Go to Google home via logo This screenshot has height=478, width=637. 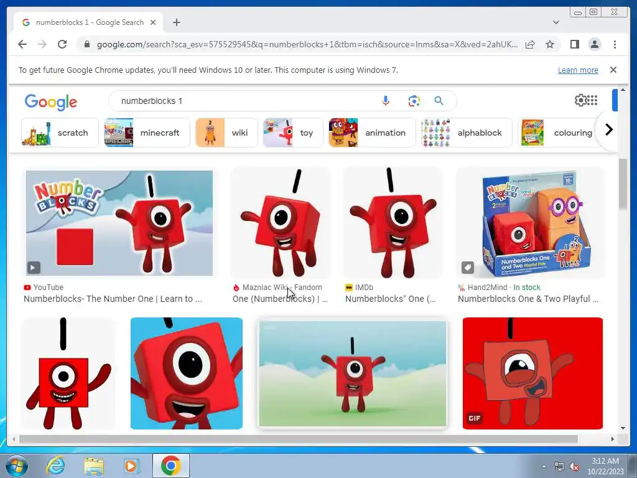coord(51,101)
